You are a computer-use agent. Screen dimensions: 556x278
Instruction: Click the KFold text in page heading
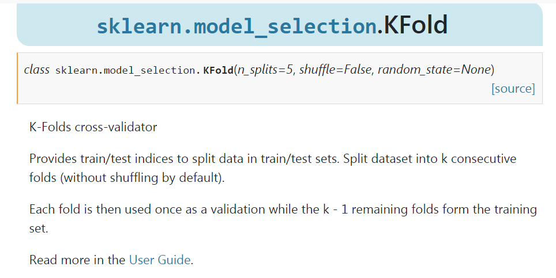pyautogui.click(x=416, y=25)
